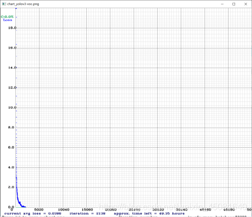252x217 pixels.
Task: Click the approx. time left = 49.35 hours text
Action: pyautogui.click(x=149, y=214)
